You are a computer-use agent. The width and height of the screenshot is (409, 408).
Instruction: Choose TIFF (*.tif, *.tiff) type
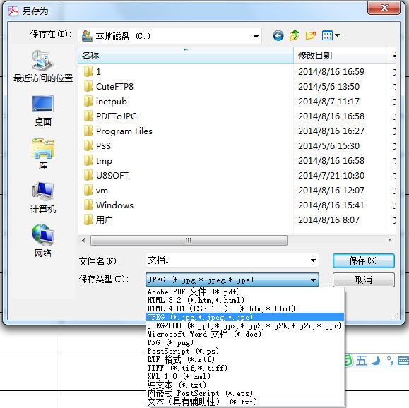click(x=245, y=368)
